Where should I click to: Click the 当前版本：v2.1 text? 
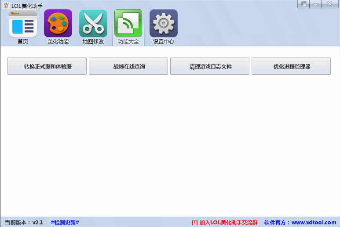[24, 223]
